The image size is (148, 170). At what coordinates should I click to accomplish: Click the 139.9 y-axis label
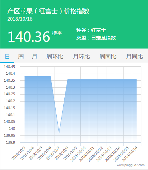click(10, 142)
